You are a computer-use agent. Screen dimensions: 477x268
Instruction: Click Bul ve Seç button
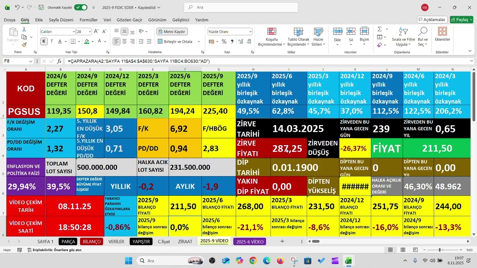pyautogui.click(x=423, y=36)
